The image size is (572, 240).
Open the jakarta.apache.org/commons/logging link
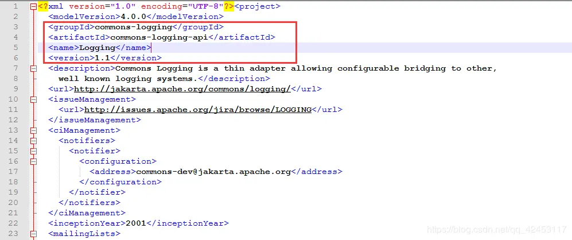coord(182,89)
